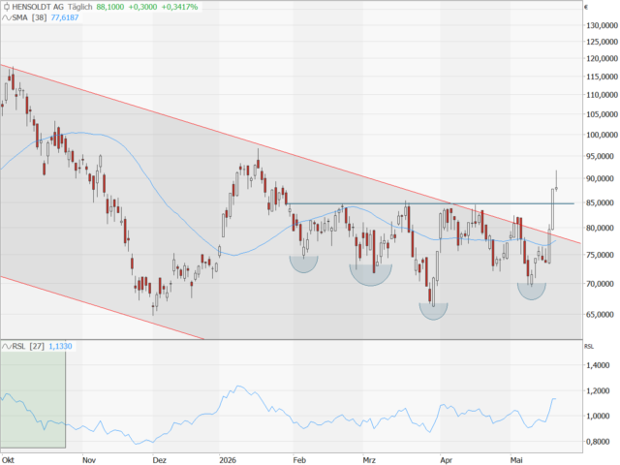
Task: Click the 1,0000 RSL axis label
Action: click(598, 416)
